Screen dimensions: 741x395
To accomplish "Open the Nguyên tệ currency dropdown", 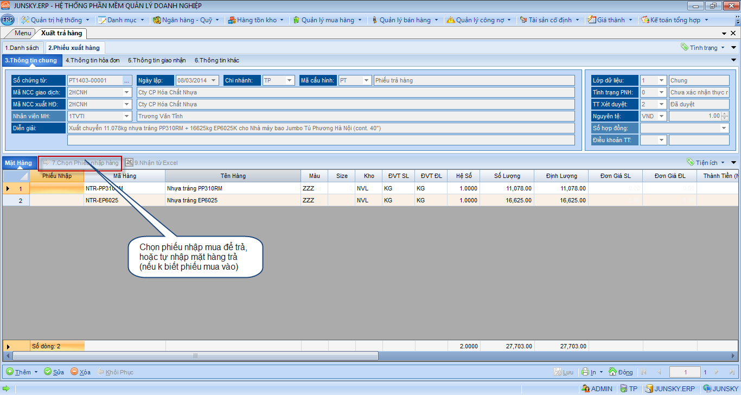I will click(661, 116).
